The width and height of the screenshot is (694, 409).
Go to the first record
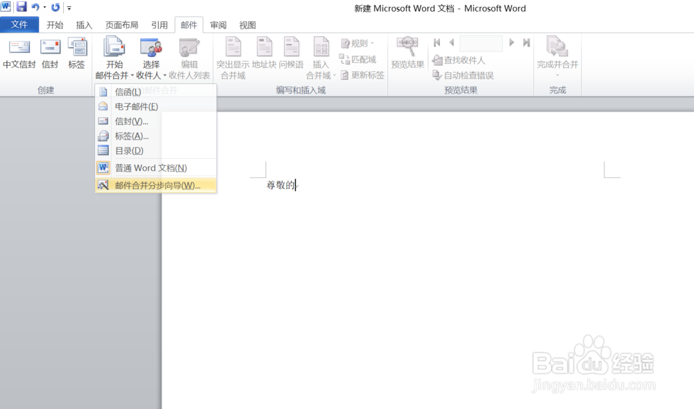click(437, 42)
